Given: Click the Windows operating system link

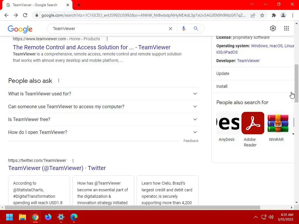Looking at the screenshot, I should (259, 46).
